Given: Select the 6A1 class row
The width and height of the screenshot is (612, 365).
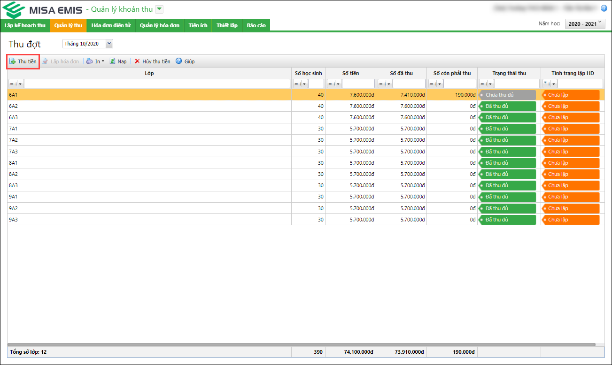Looking at the screenshot, I should click(x=306, y=95).
